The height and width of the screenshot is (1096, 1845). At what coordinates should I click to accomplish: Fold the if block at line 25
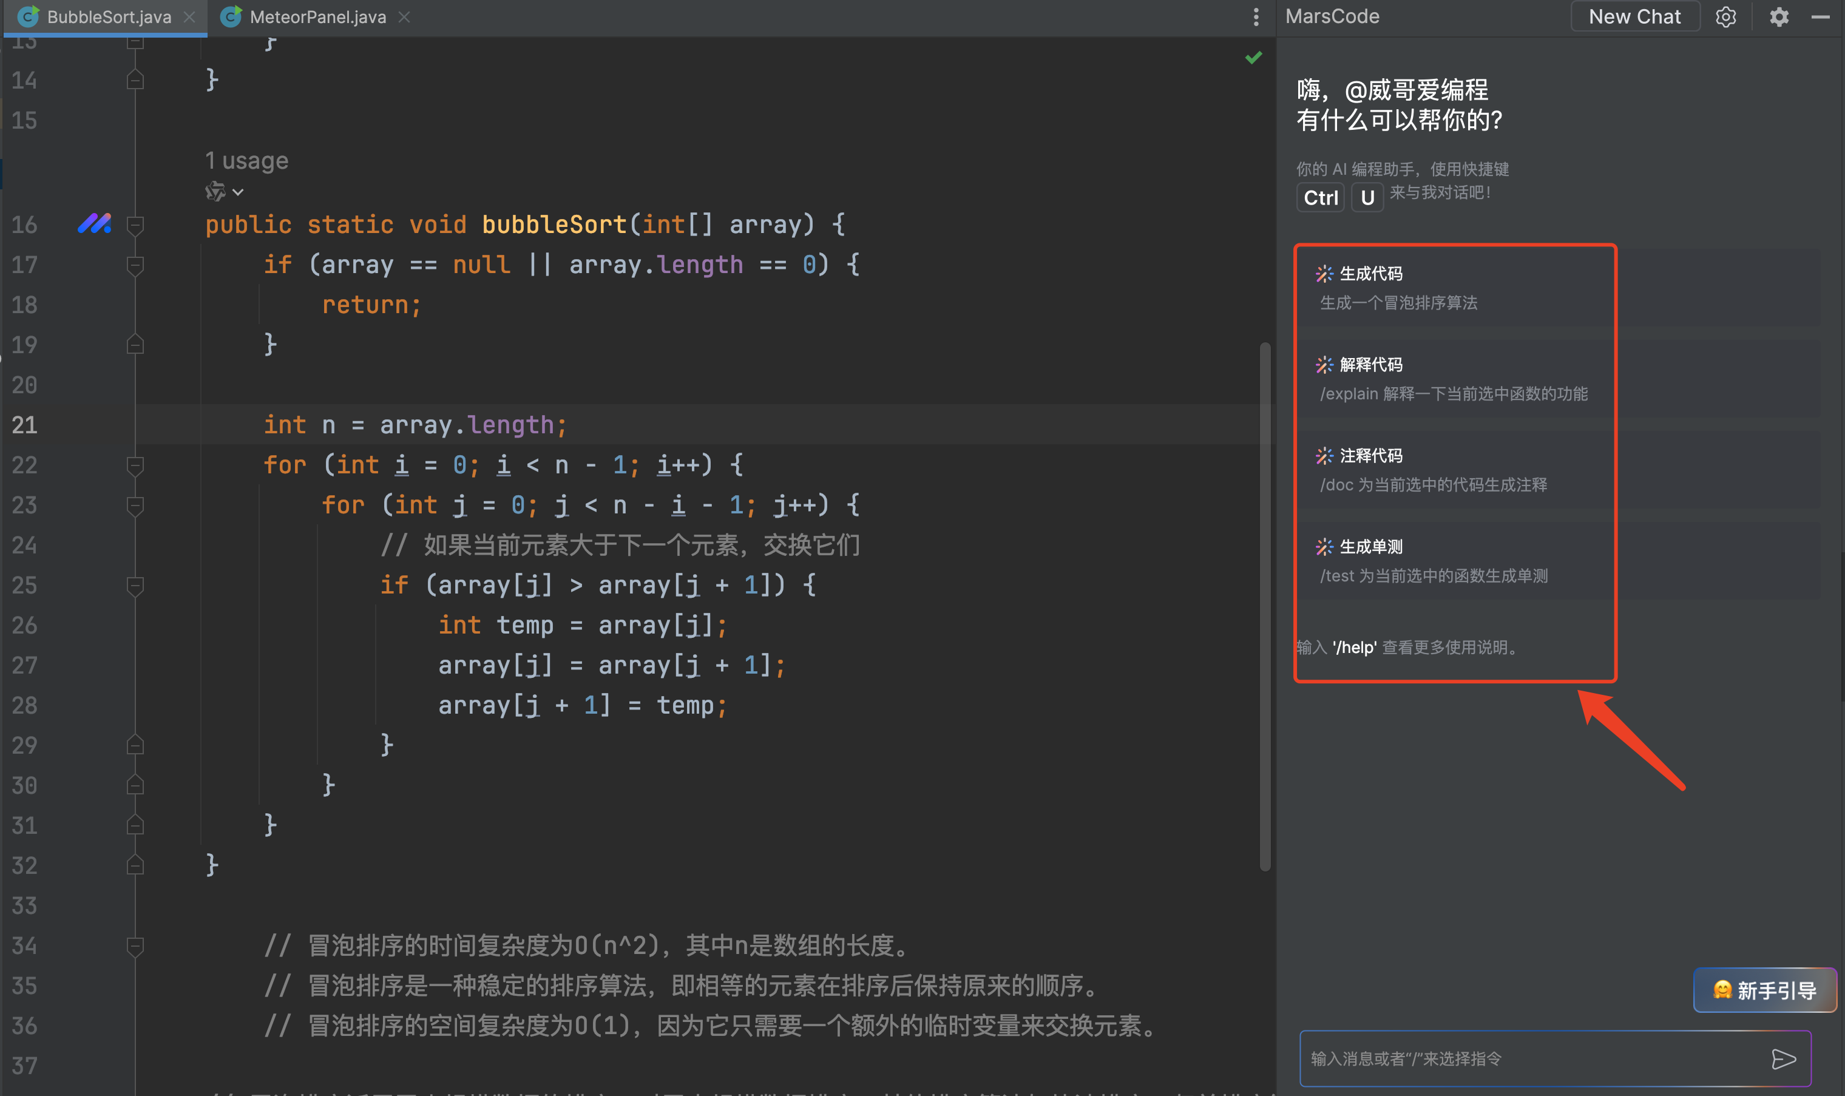pyautogui.click(x=135, y=586)
